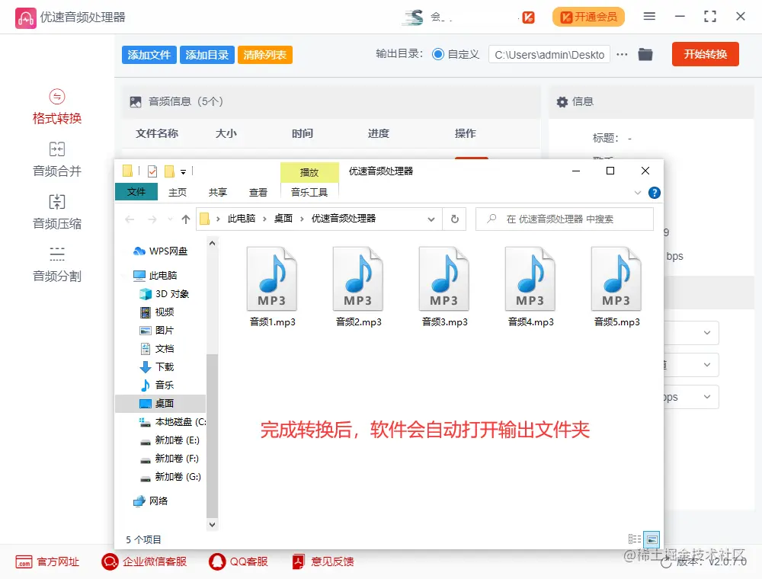Select 新加卷 (E:) drive in navigation tree
This screenshot has height=579, width=762.
pos(170,440)
